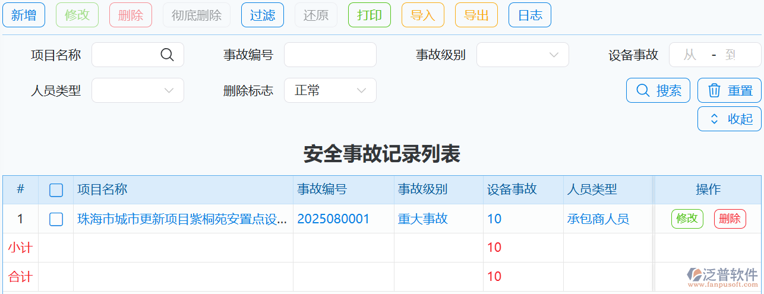Click the 设备事故 range 从 input

pos(690,55)
